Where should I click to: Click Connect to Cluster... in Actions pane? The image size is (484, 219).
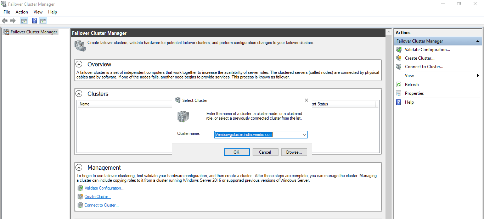pyautogui.click(x=424, y=67)
